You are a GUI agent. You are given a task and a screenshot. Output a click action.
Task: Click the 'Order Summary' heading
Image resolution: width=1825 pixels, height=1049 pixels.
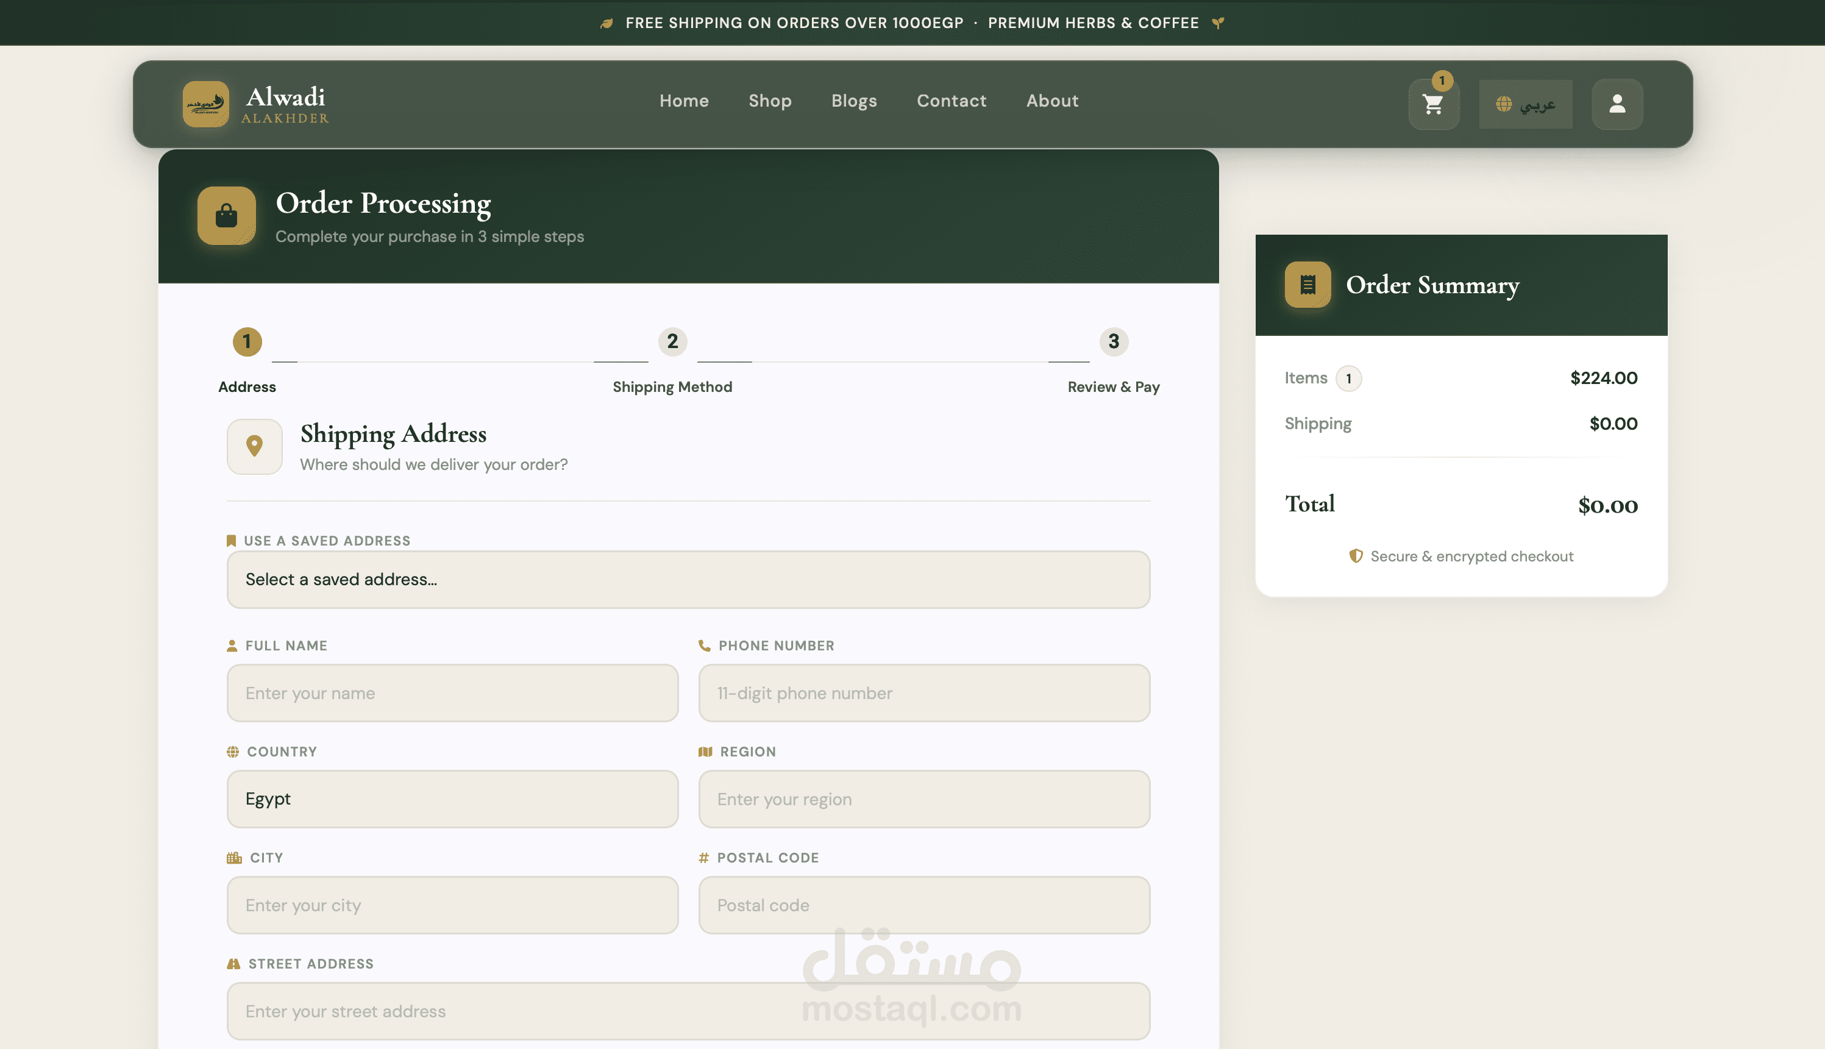pos(1432,285)
